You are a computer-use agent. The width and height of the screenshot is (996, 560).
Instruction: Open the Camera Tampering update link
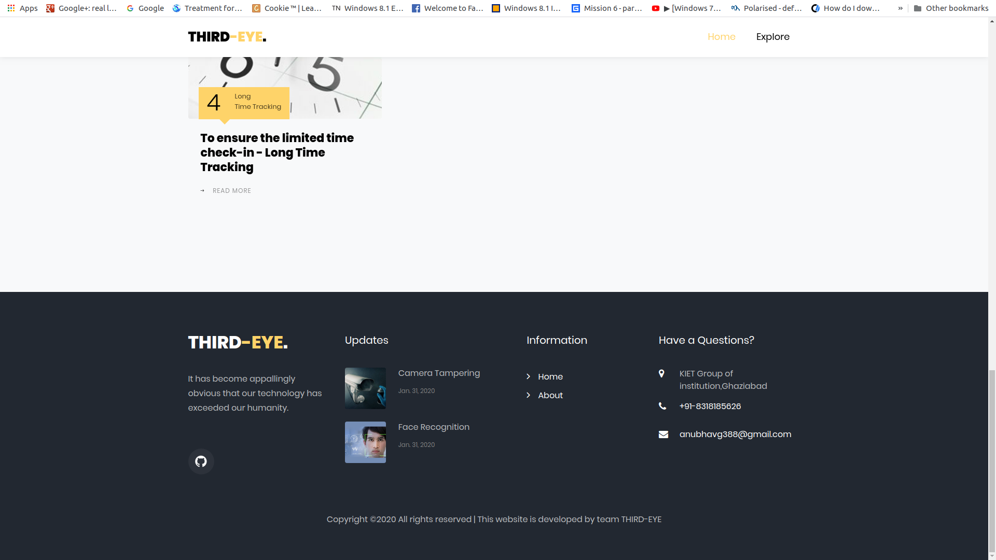coord(439,373)
